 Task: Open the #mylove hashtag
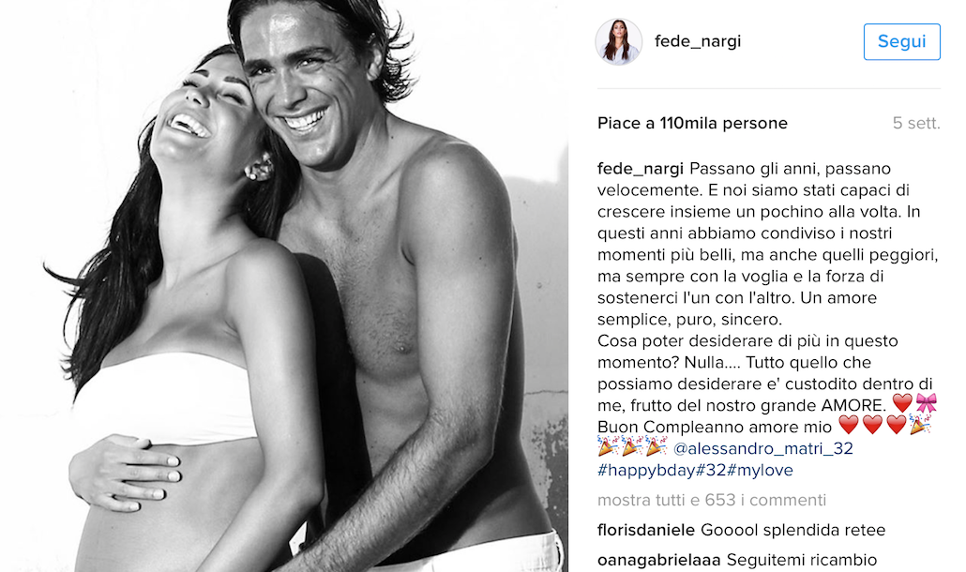point(761,471)
